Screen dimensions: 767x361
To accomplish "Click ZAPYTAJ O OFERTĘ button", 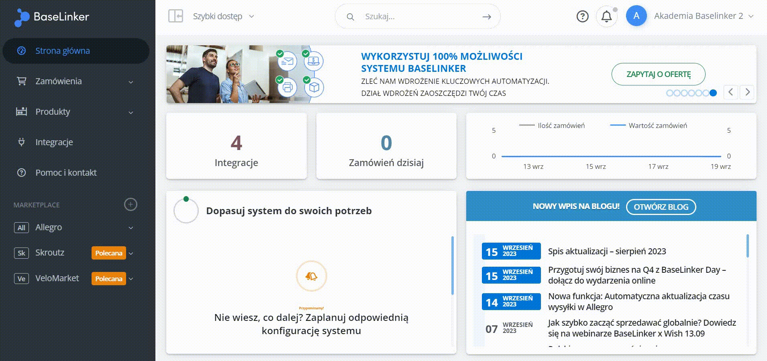I will coord(658,74).
